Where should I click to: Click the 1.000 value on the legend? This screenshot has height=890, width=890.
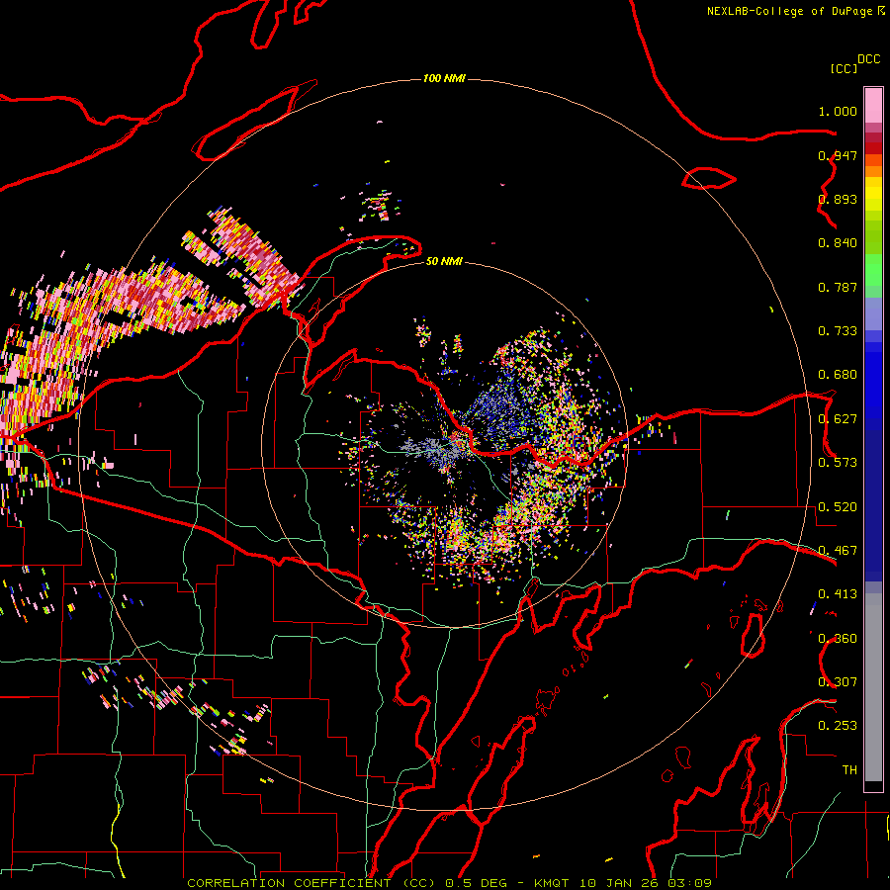838,111
